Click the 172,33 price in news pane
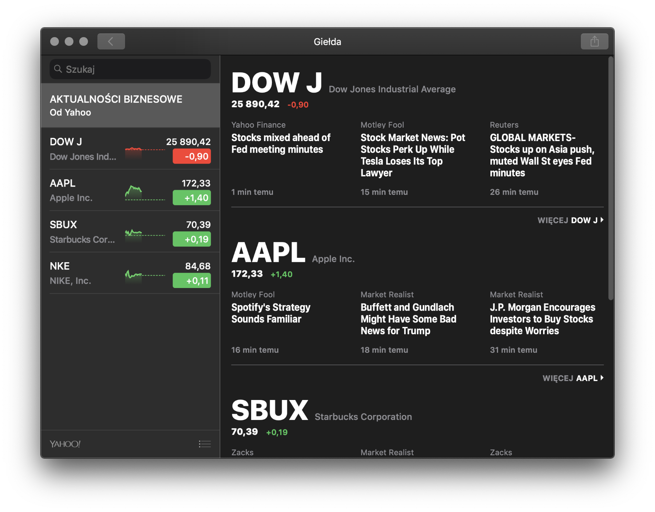 [x=247, y=274]
